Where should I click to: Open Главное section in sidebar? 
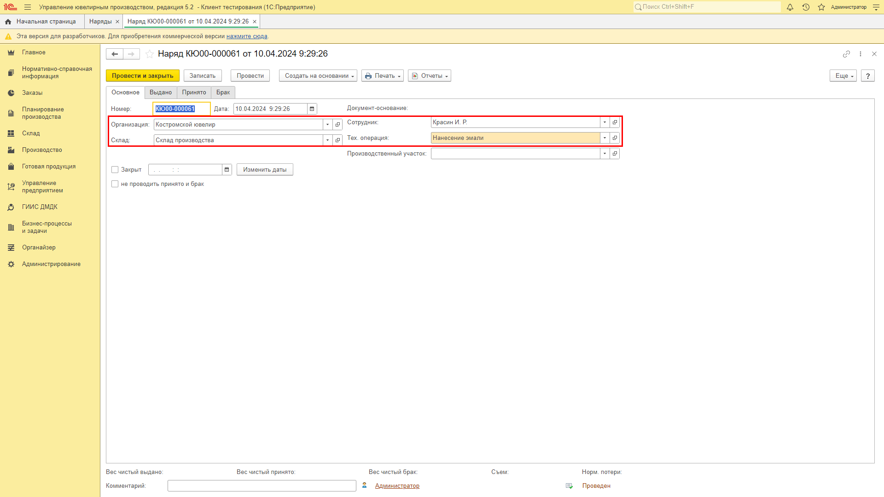click(34, 52)
